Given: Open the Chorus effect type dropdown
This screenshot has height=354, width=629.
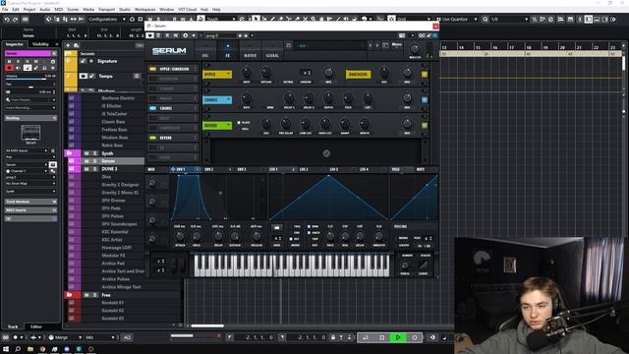Looking at the screenshot, I should tap(217, 99).
